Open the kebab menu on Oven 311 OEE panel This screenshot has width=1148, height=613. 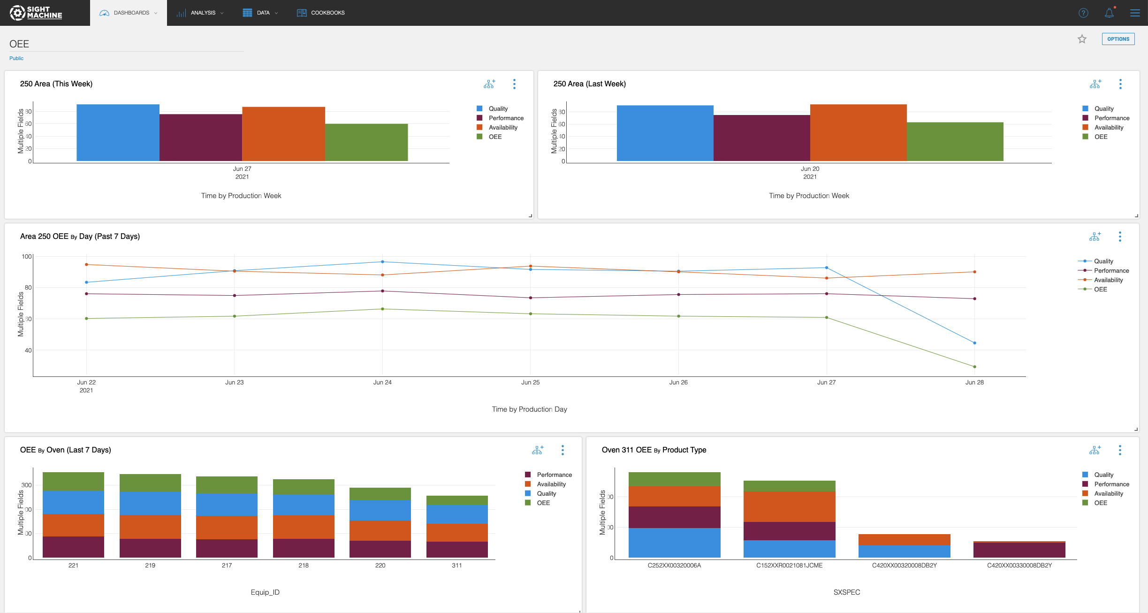click(1120, 450)
